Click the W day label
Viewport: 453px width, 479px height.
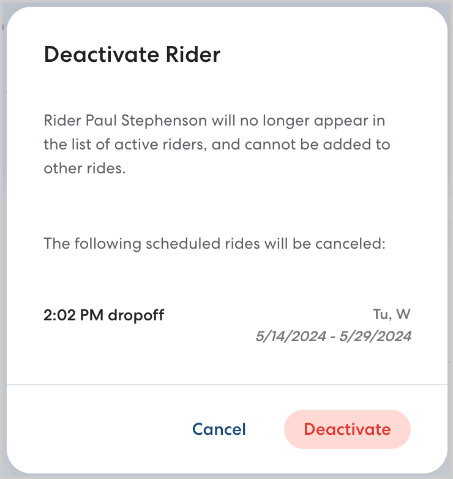403,315
